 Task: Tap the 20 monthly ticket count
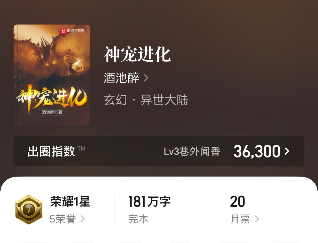[x=237, y=201]
